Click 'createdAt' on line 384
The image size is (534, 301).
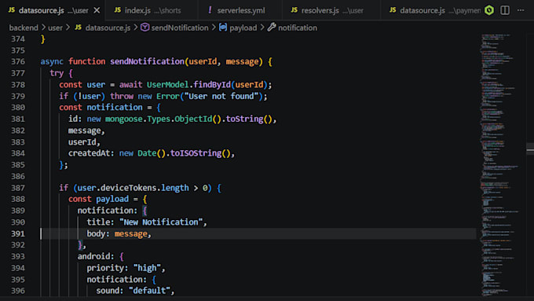[89, 153]
